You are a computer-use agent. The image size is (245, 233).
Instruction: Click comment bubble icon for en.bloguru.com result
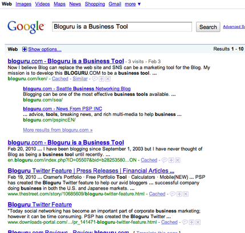(165, 160)
